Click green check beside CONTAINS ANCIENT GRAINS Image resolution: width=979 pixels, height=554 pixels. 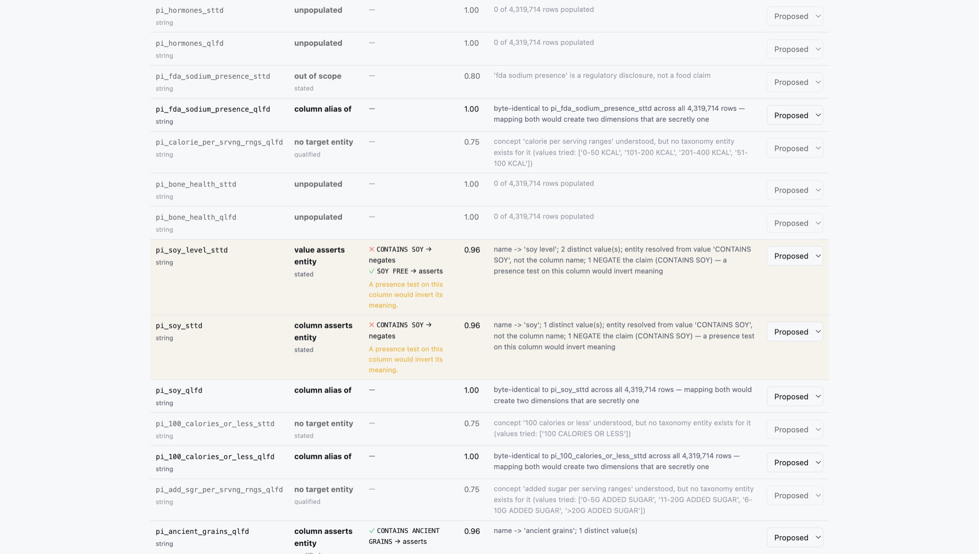tap(372, 531)
